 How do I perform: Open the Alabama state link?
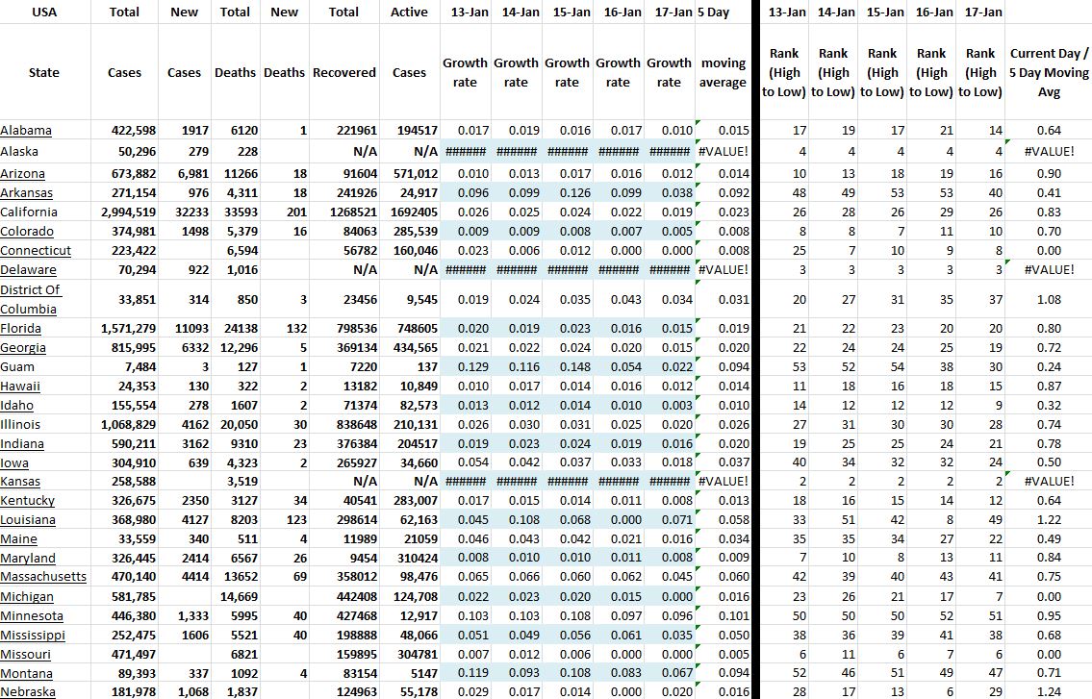point(26,131)
